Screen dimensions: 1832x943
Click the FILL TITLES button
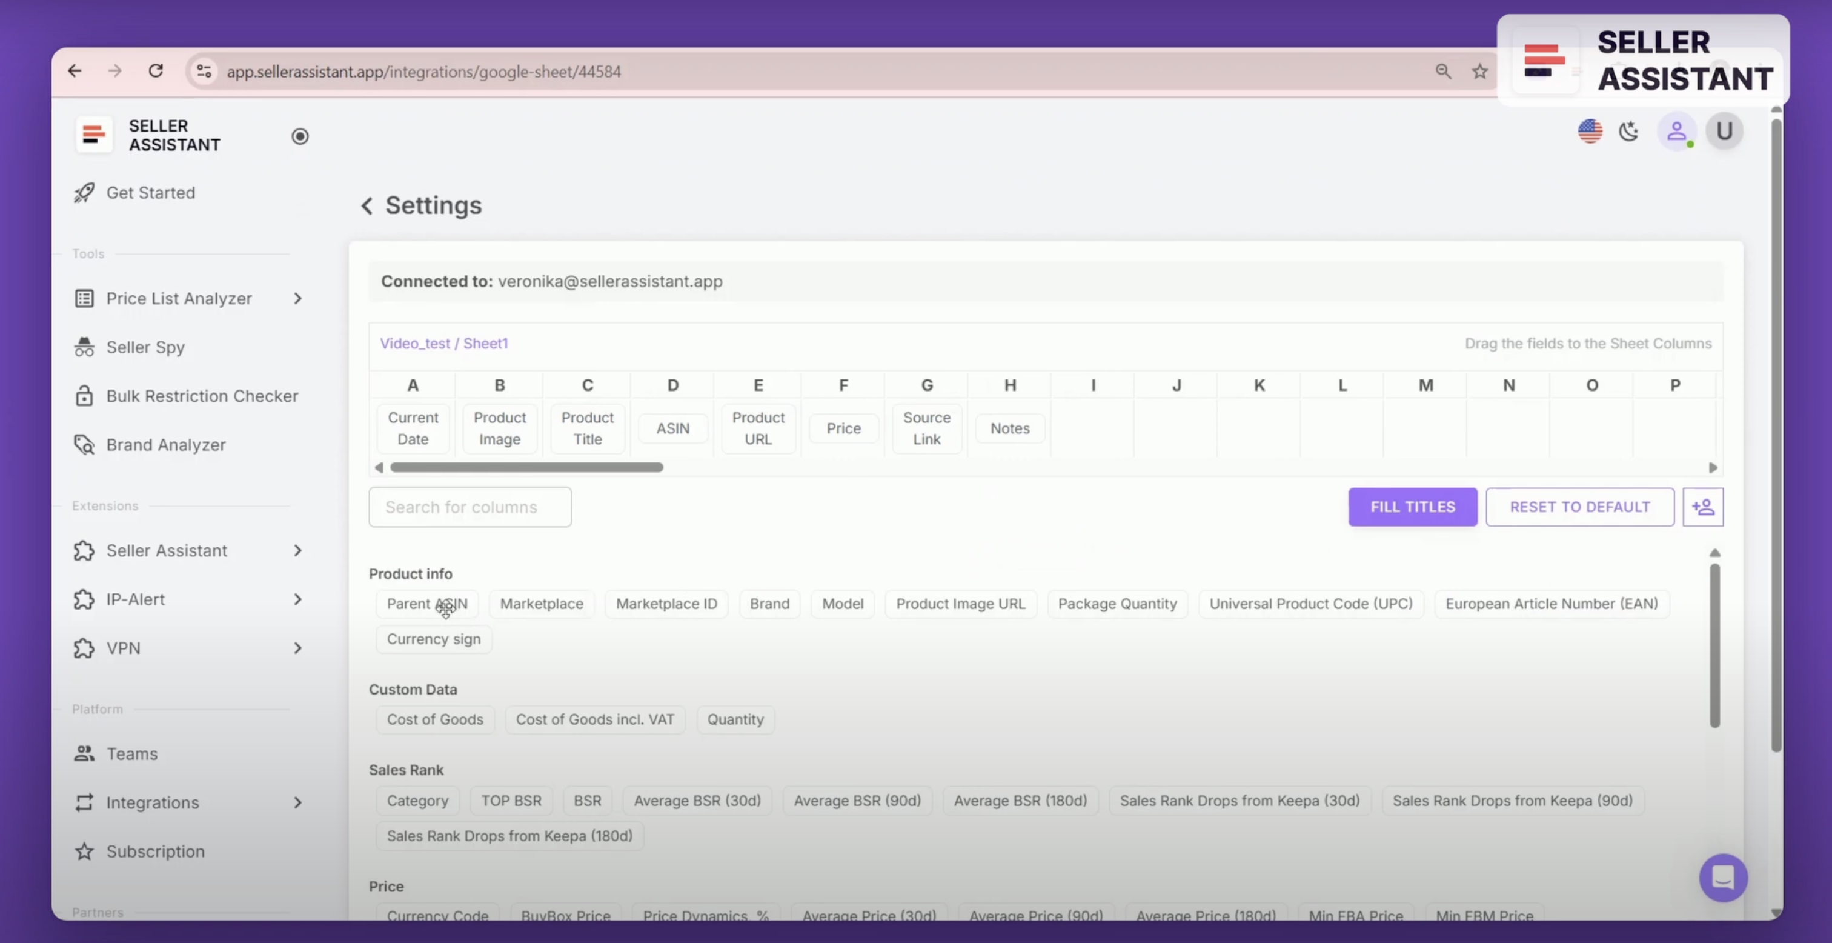coord(1412,507)
